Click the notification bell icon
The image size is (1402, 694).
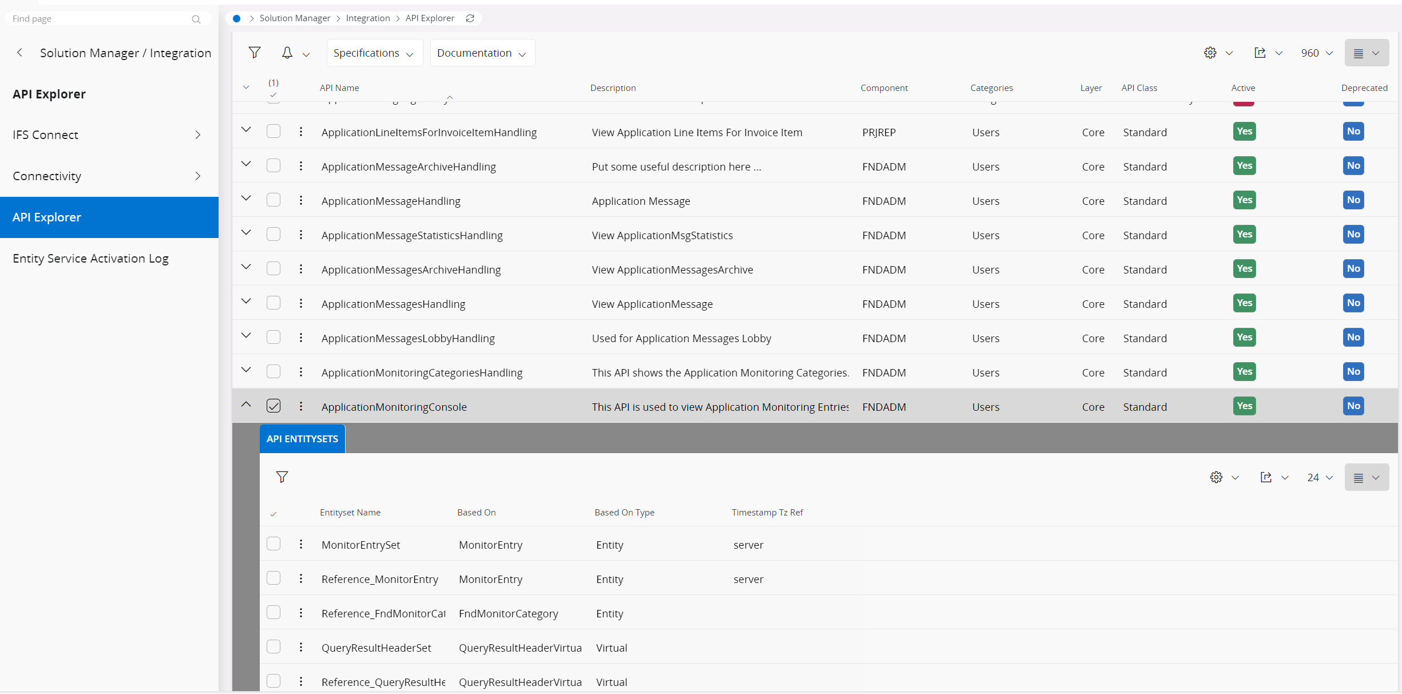tap(287, 53)
